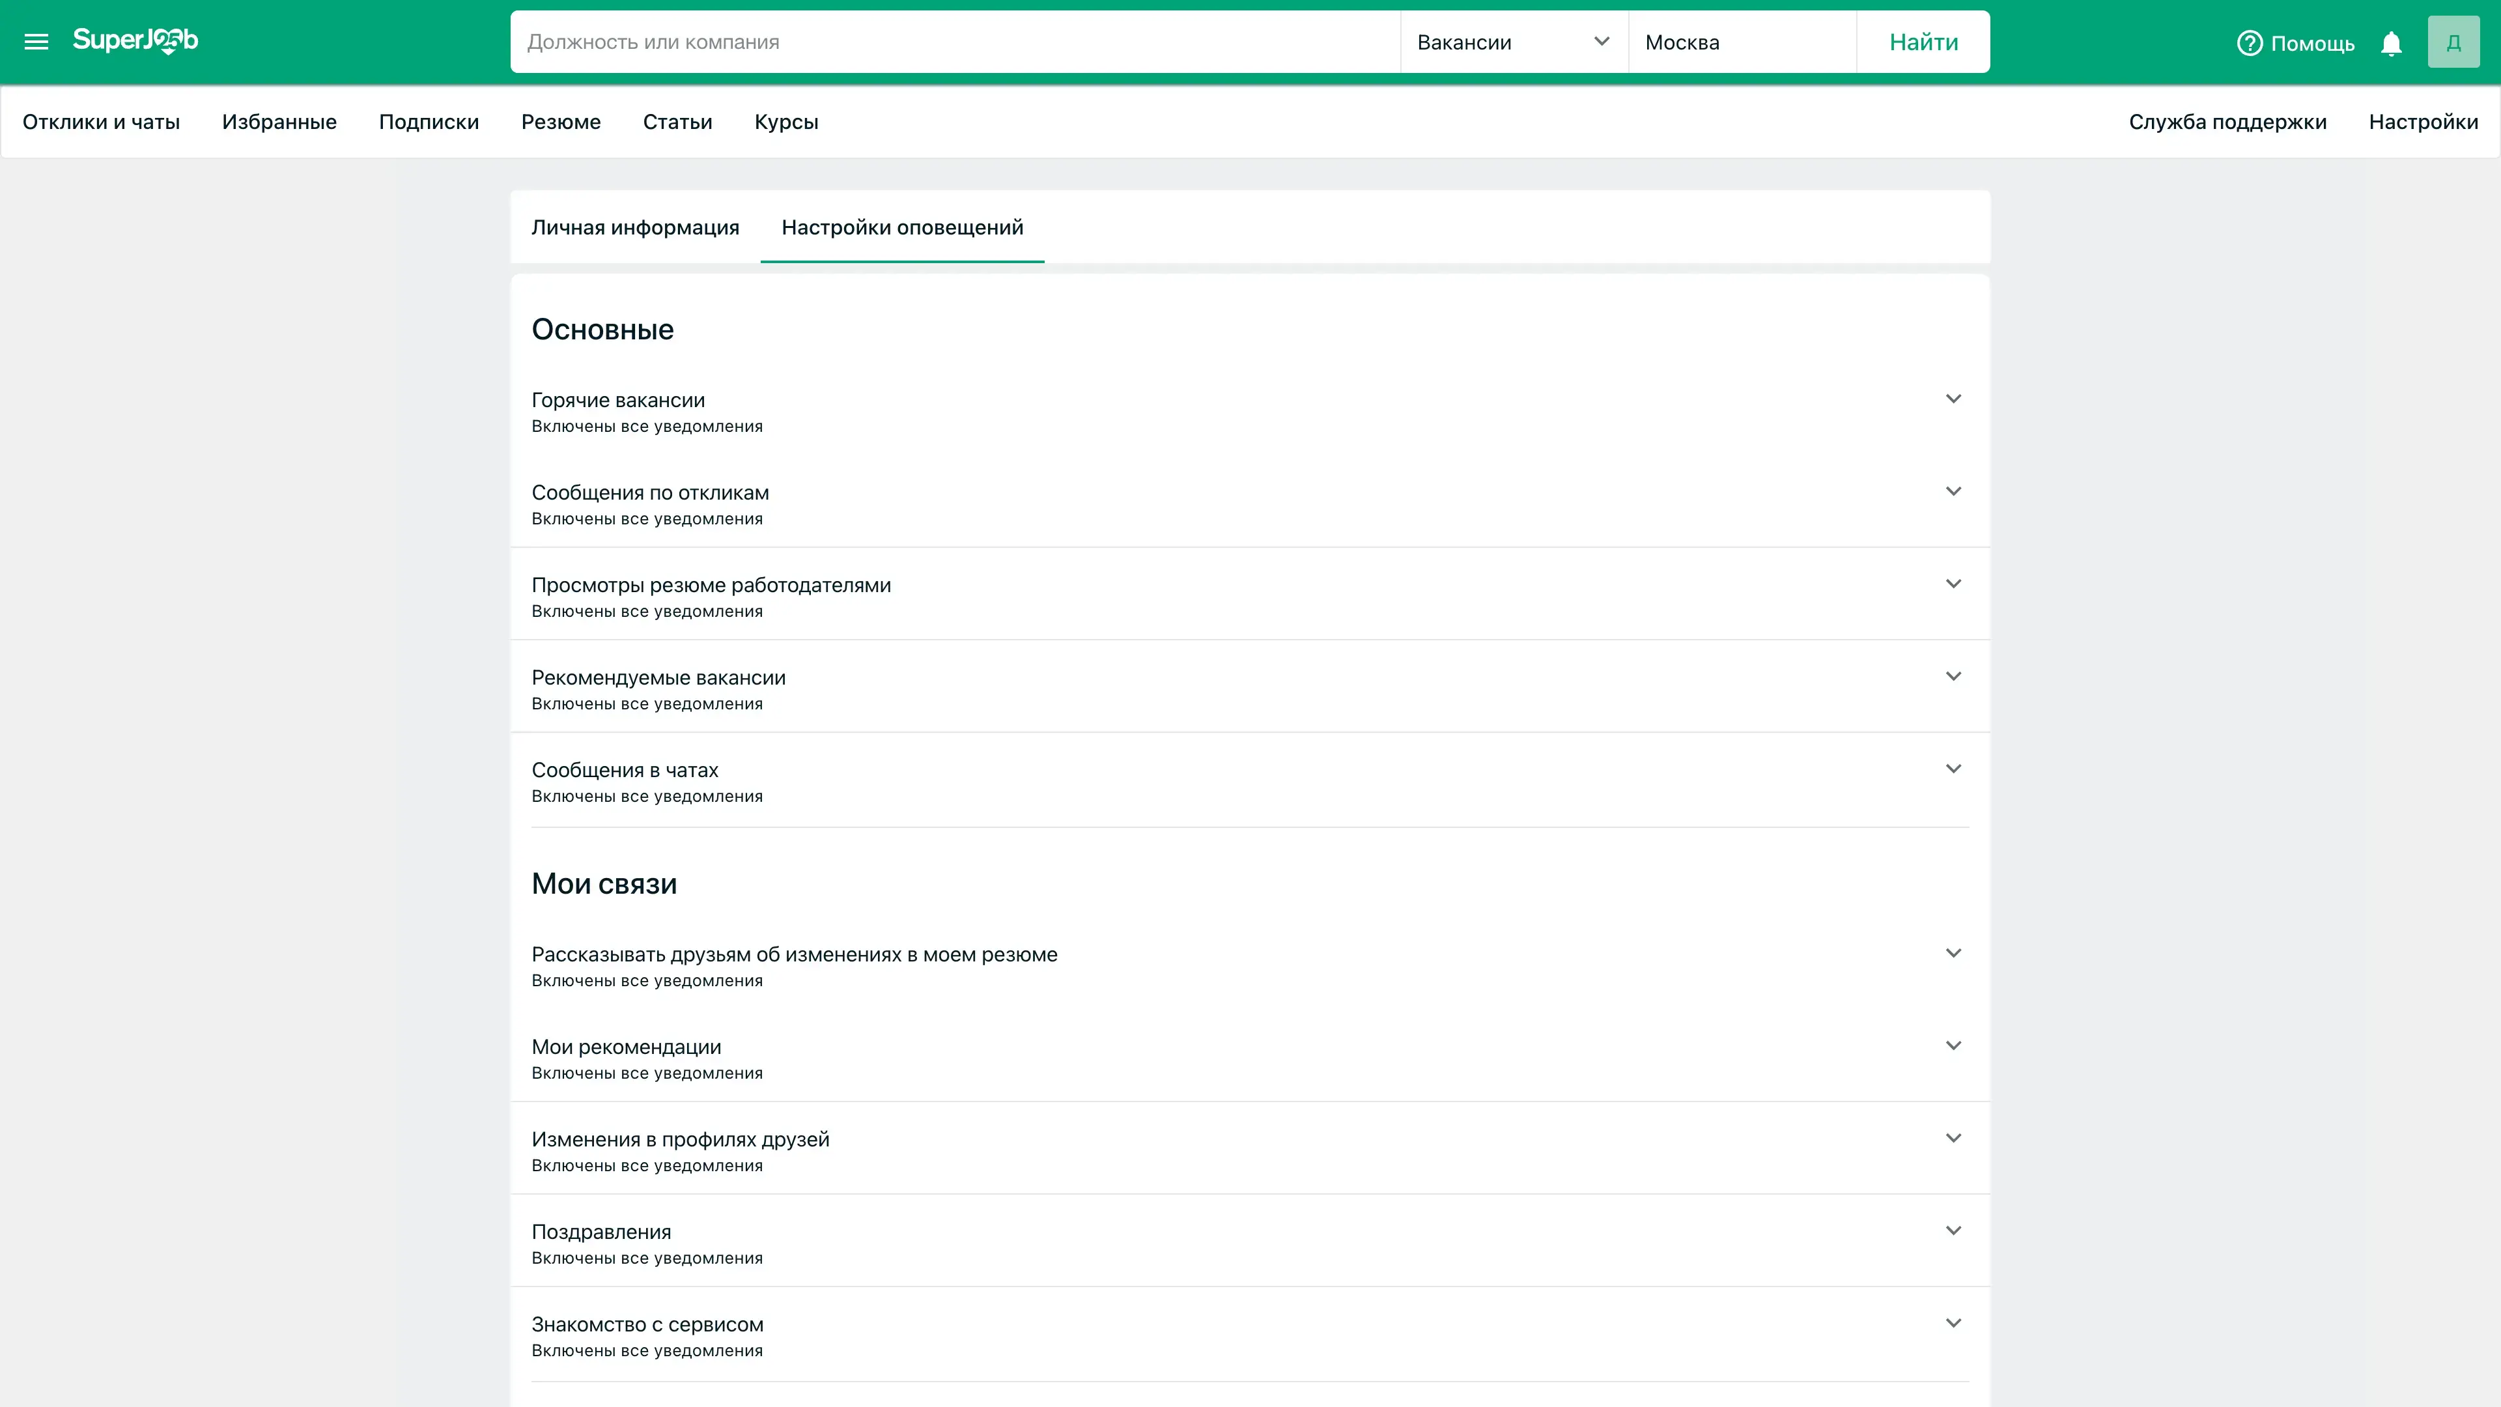
Task: Expand Поздравления notification row
Action: click(x=1953, y=1230)
